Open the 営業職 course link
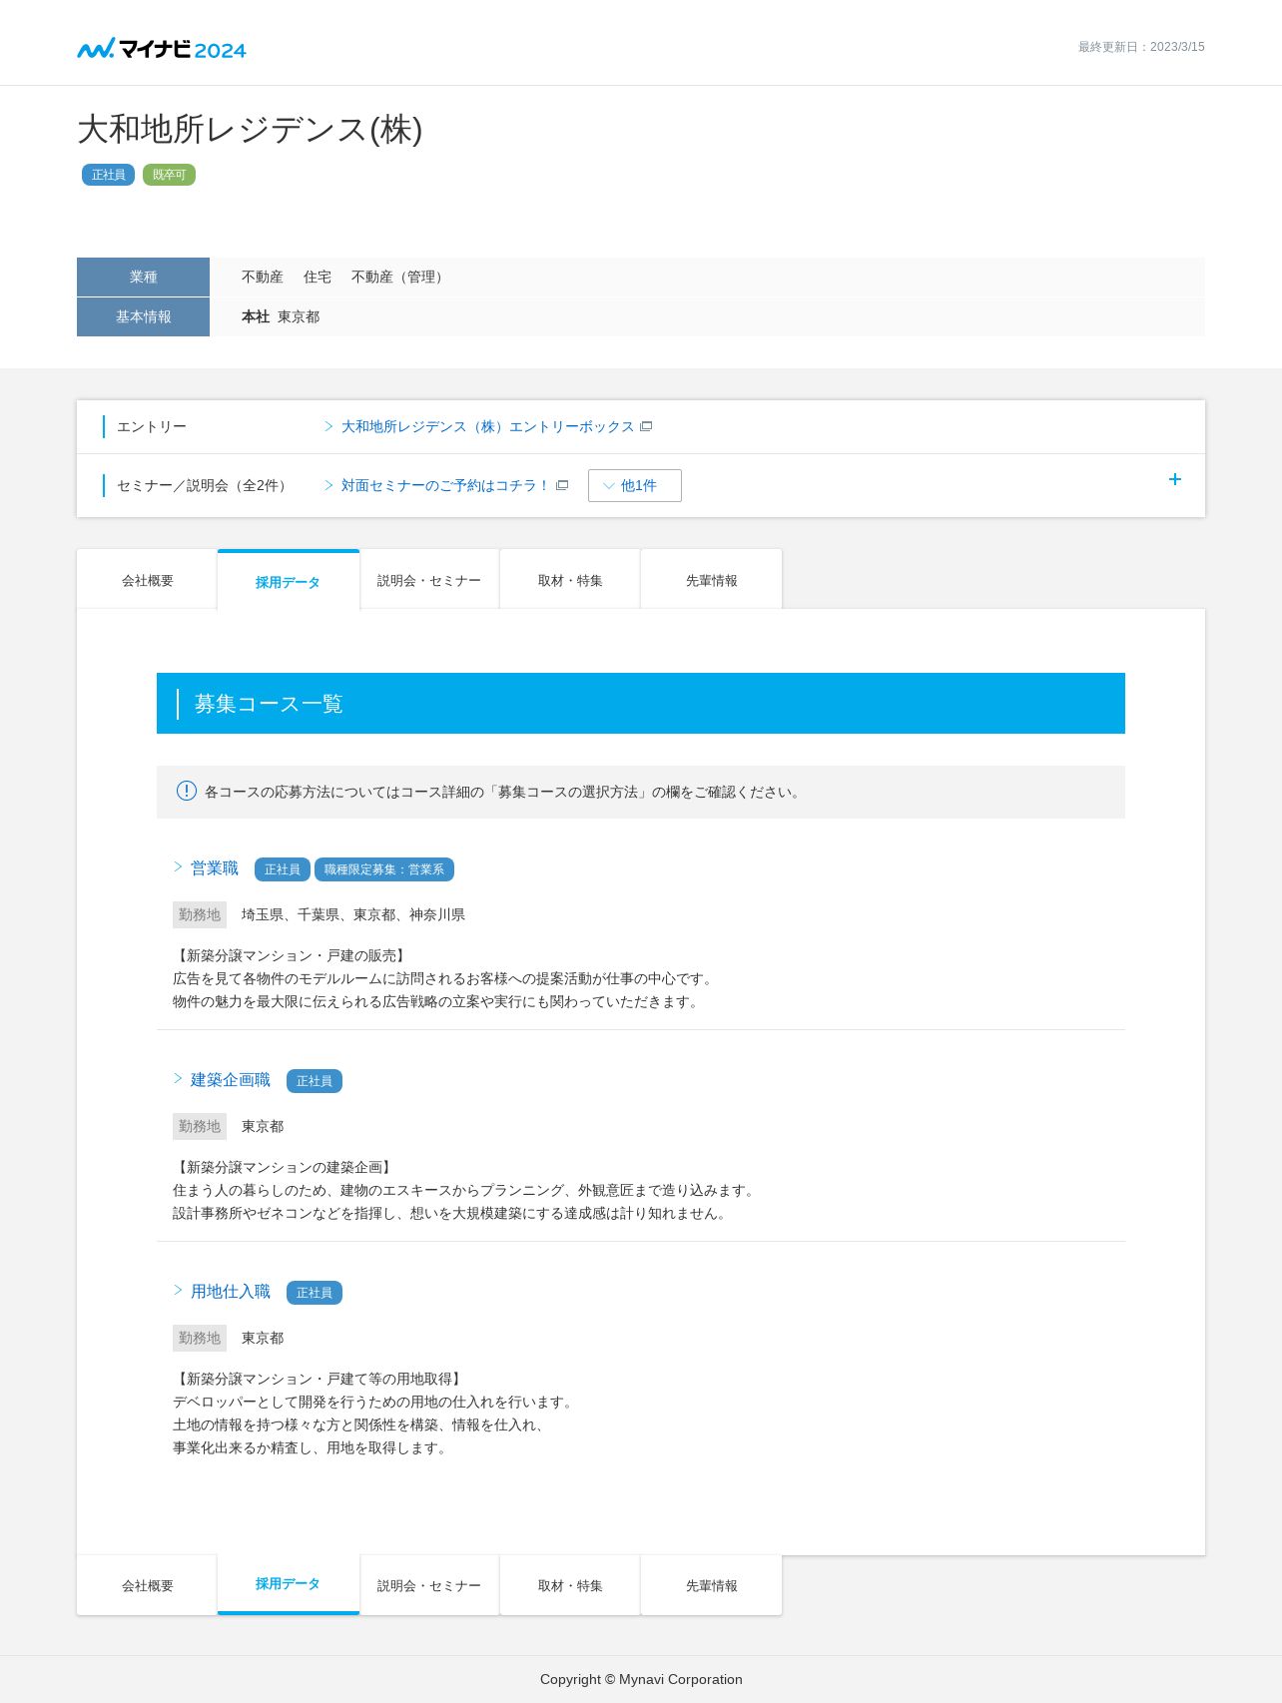 [x=215, y=867]
